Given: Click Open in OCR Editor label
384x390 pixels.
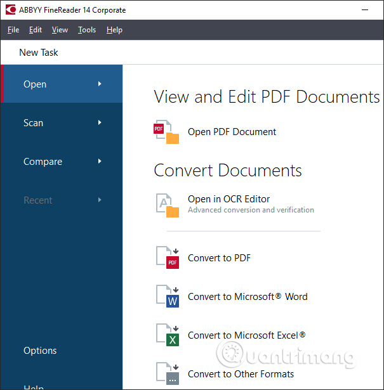Looking at the screenshot, I should 228,199.
